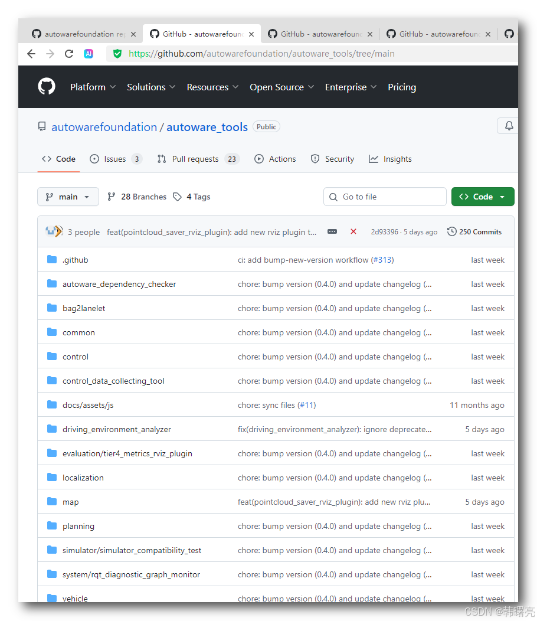This screenshot has width=537, height=621.
Task: Click the history clock icon by 250 Commits
Action: point(452,231)
